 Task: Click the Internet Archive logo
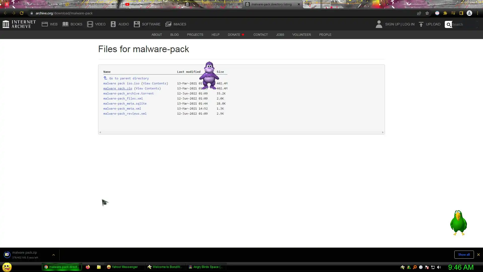click(x=19, y=24)
